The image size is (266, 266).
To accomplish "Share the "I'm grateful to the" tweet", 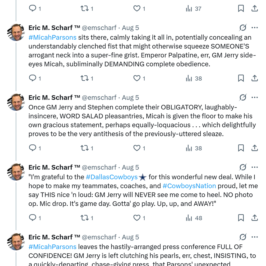I will pos(255,218).
